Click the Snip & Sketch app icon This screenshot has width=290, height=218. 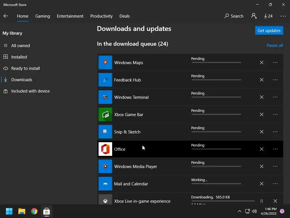click(105, 132)
